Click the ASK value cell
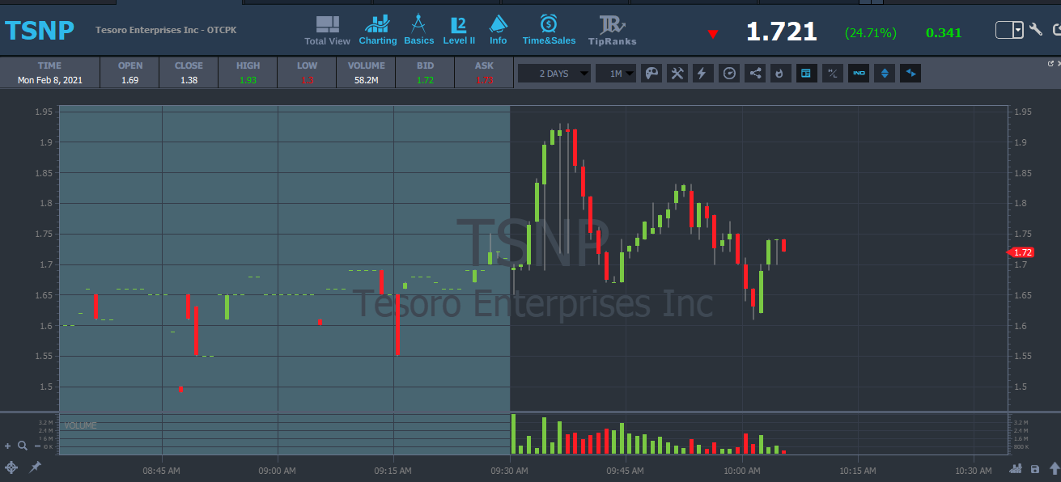The width and height of the screenshot is (1061, 482). tap(485, 80)
